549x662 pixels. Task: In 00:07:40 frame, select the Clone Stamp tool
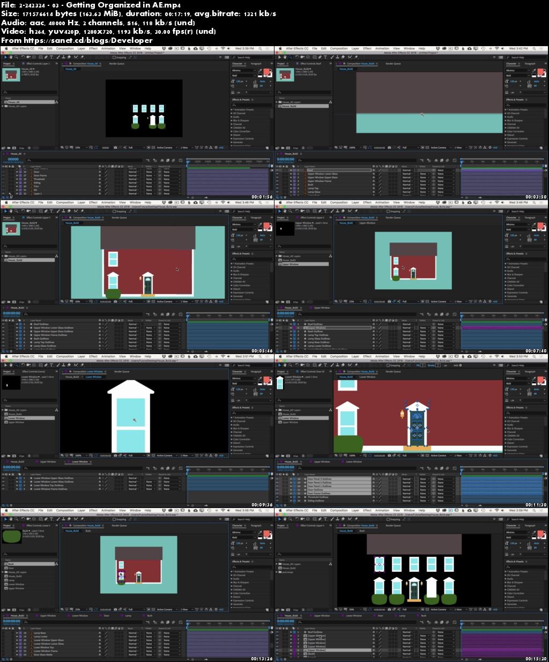coord(337,211)
